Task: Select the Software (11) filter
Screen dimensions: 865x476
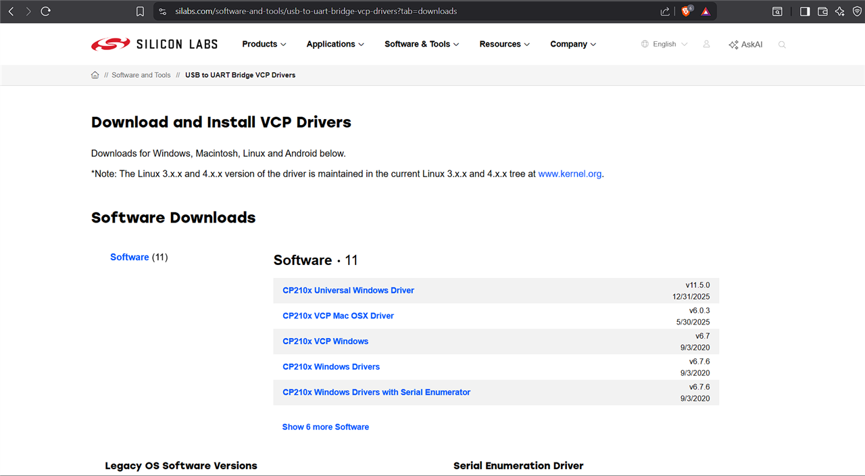Action: [x=139, y=257]
